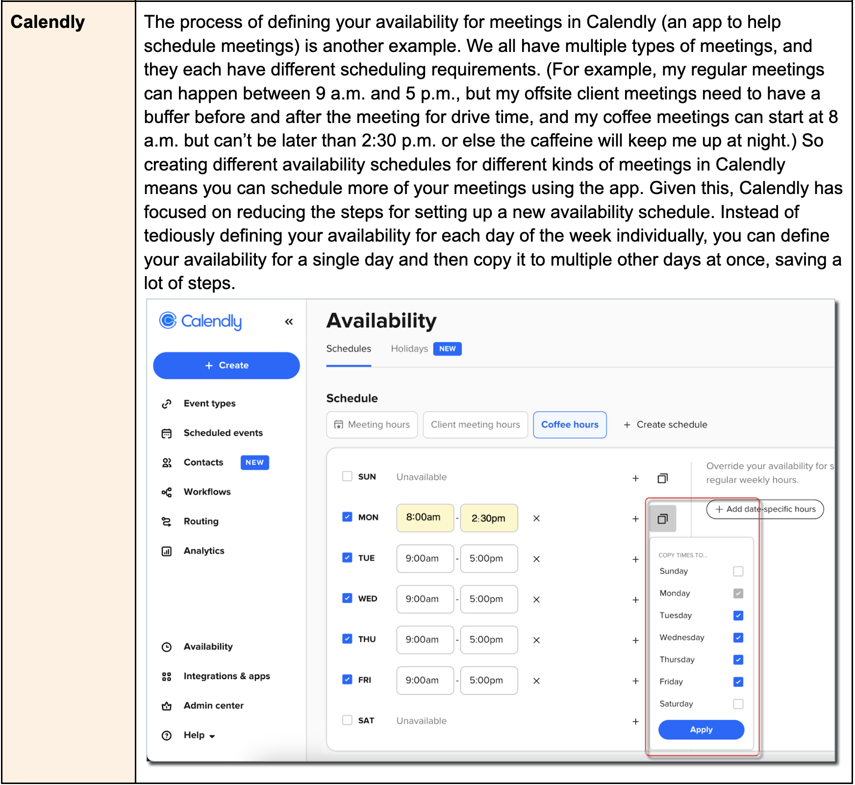Image resolution: width=855 pixels, height=785 pixels.
Task: Uncheck Tuesday in copy times list
Action: pyautogui.click(x=738, y=615)
